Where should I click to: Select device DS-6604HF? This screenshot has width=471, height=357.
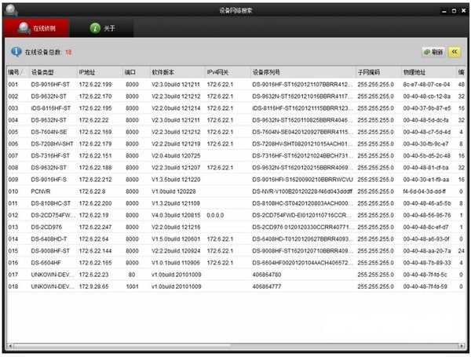click(x=46, y=263)
